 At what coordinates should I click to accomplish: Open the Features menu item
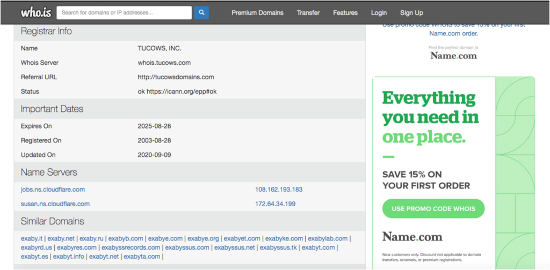tap(345, 13)
